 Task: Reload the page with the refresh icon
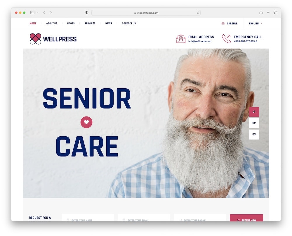(x=198, y=13)
